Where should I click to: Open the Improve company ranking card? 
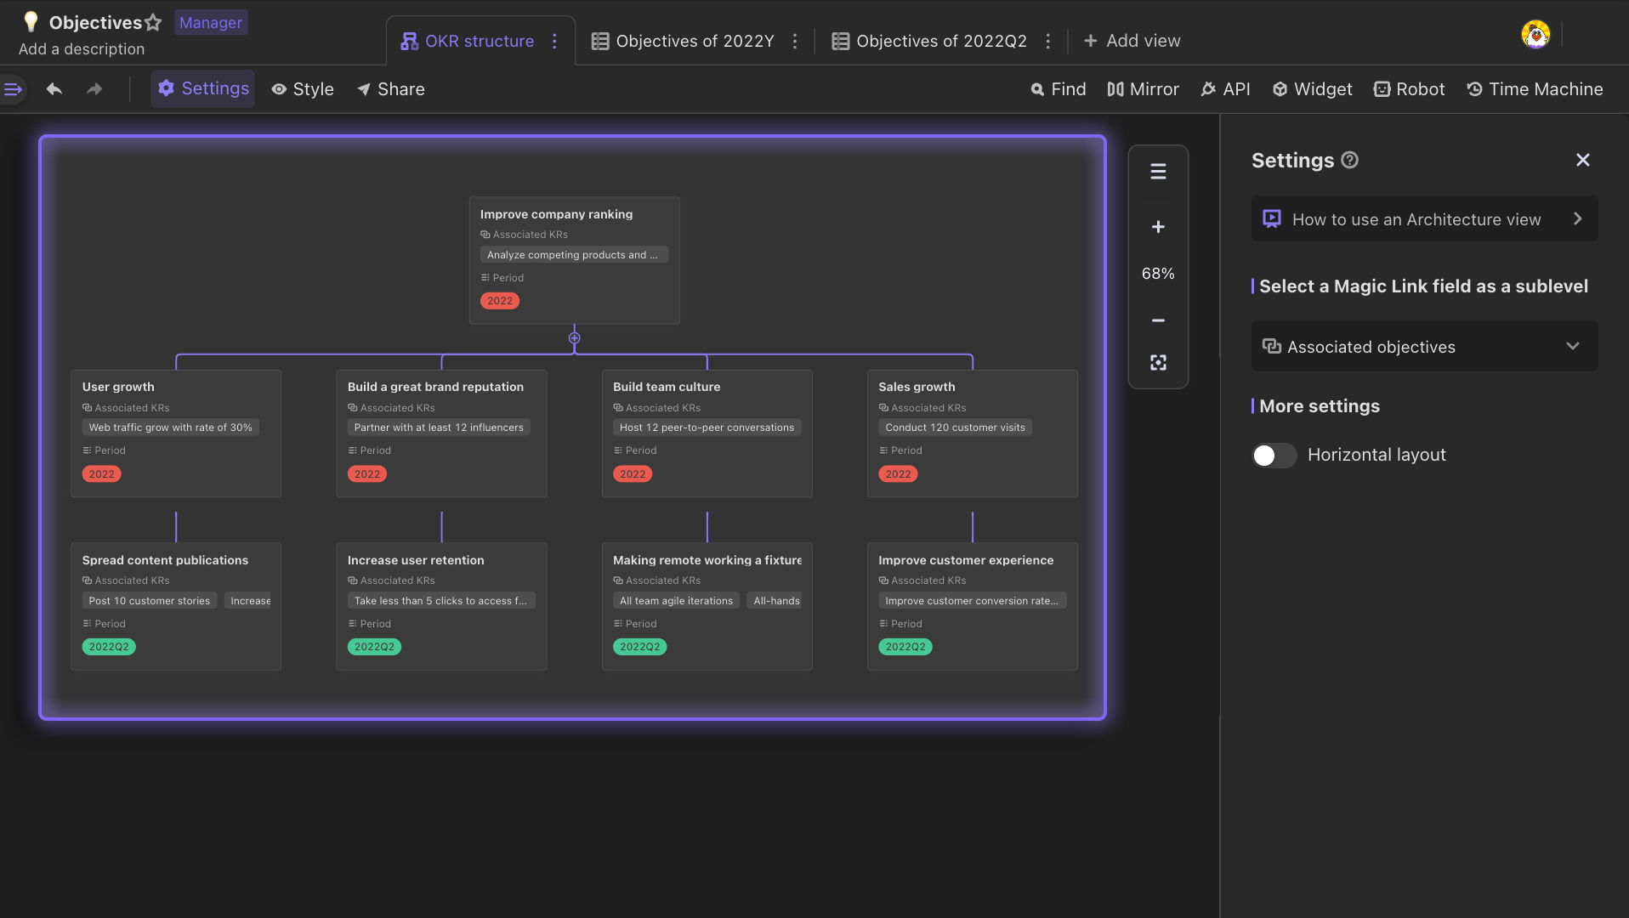[574, 260]
